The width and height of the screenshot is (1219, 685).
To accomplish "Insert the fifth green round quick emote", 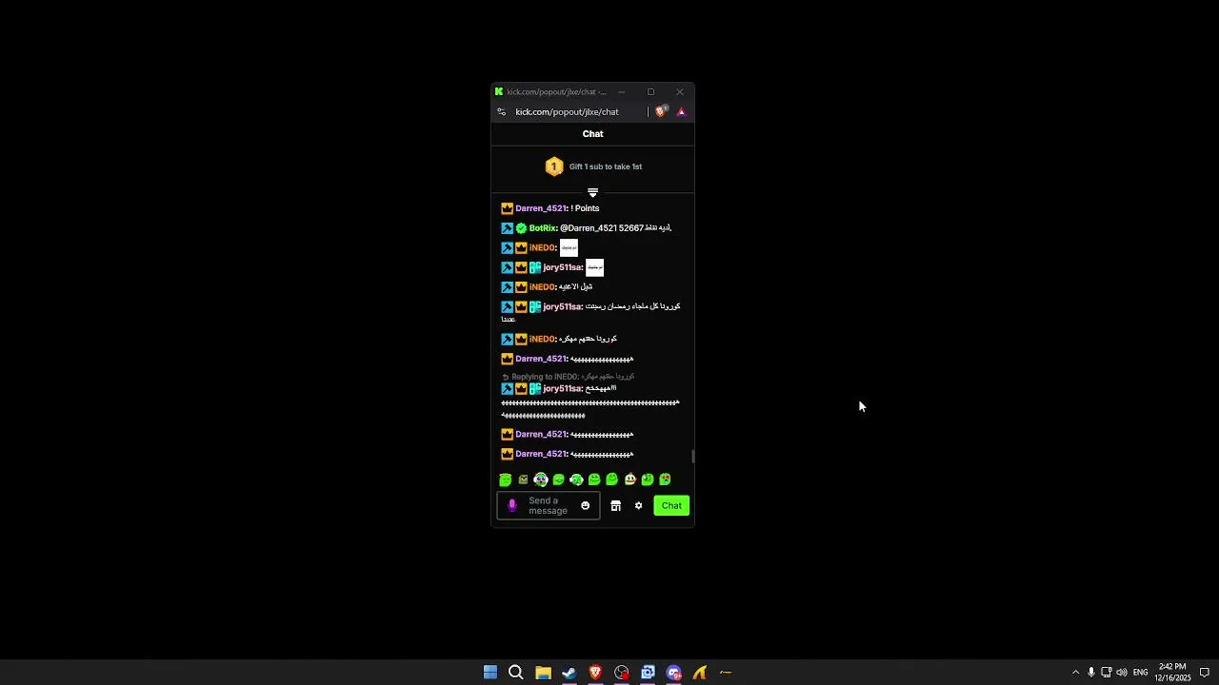I will coord(576,480).
